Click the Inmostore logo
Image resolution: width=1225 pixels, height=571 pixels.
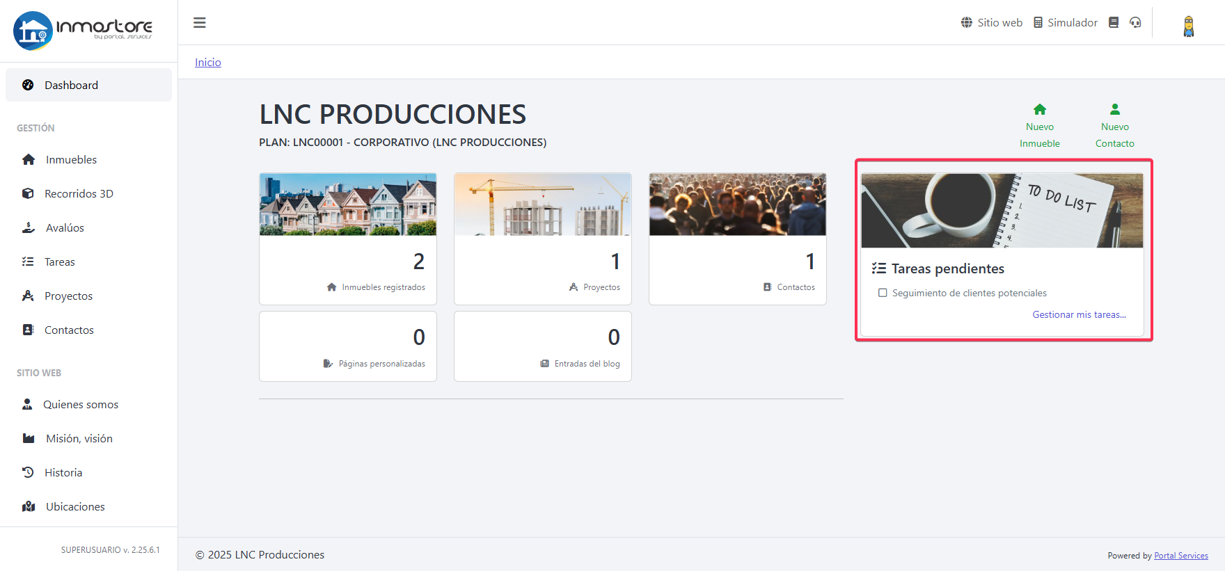coord(83,30)
